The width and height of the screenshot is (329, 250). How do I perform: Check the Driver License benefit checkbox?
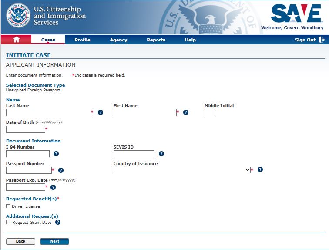pos(8,206)
